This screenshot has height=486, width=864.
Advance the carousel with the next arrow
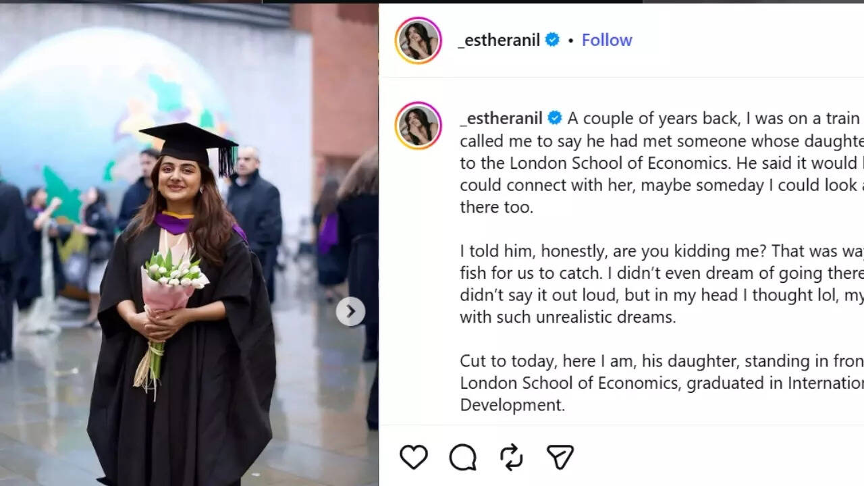(x=350, y=311)
